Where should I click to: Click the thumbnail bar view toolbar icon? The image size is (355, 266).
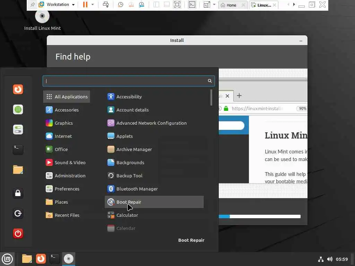[x=167, y=5]
